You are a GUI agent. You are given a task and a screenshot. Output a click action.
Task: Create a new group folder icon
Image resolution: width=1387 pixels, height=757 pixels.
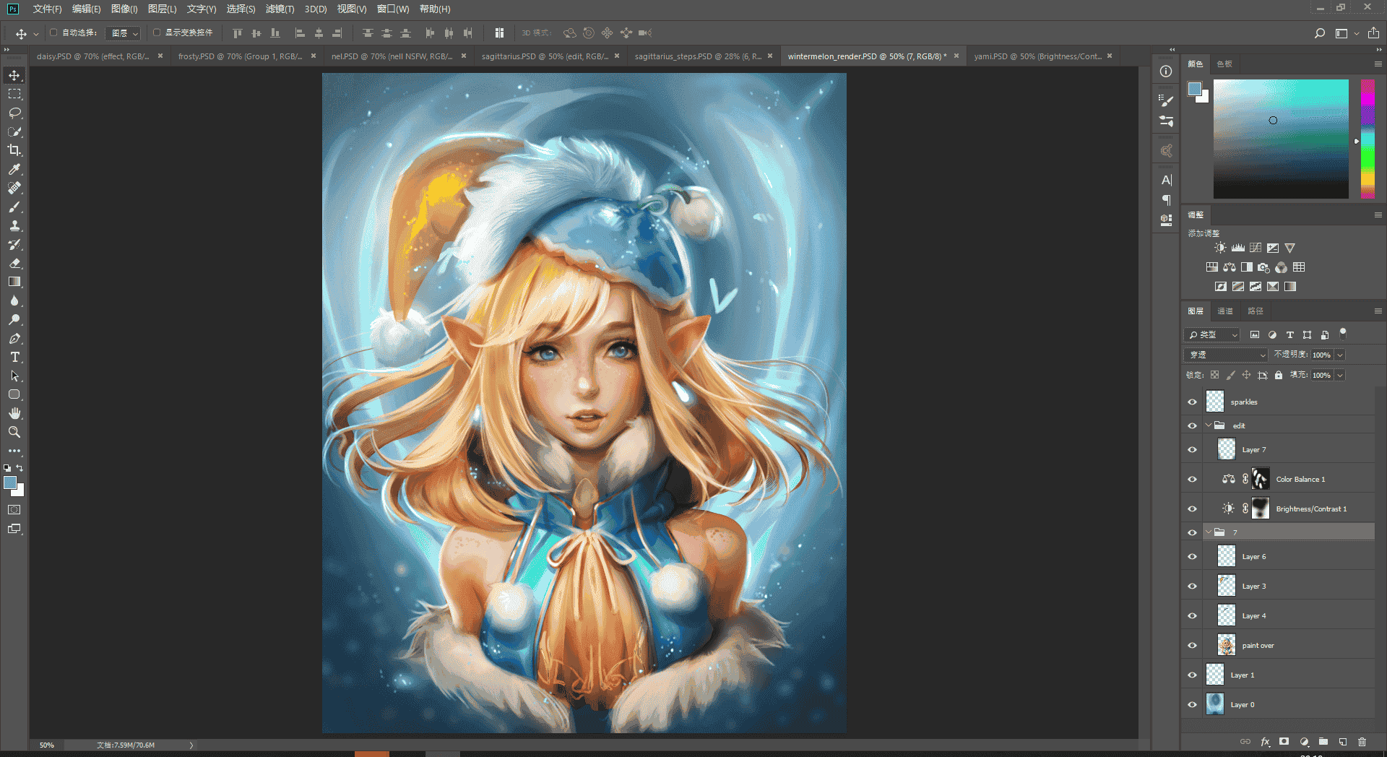click(1323, 742)
